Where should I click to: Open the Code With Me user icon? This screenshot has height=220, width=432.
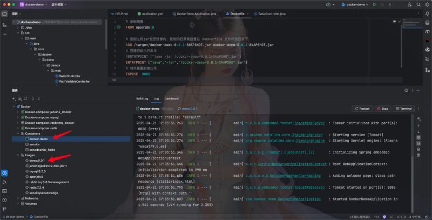coord(410,5)
